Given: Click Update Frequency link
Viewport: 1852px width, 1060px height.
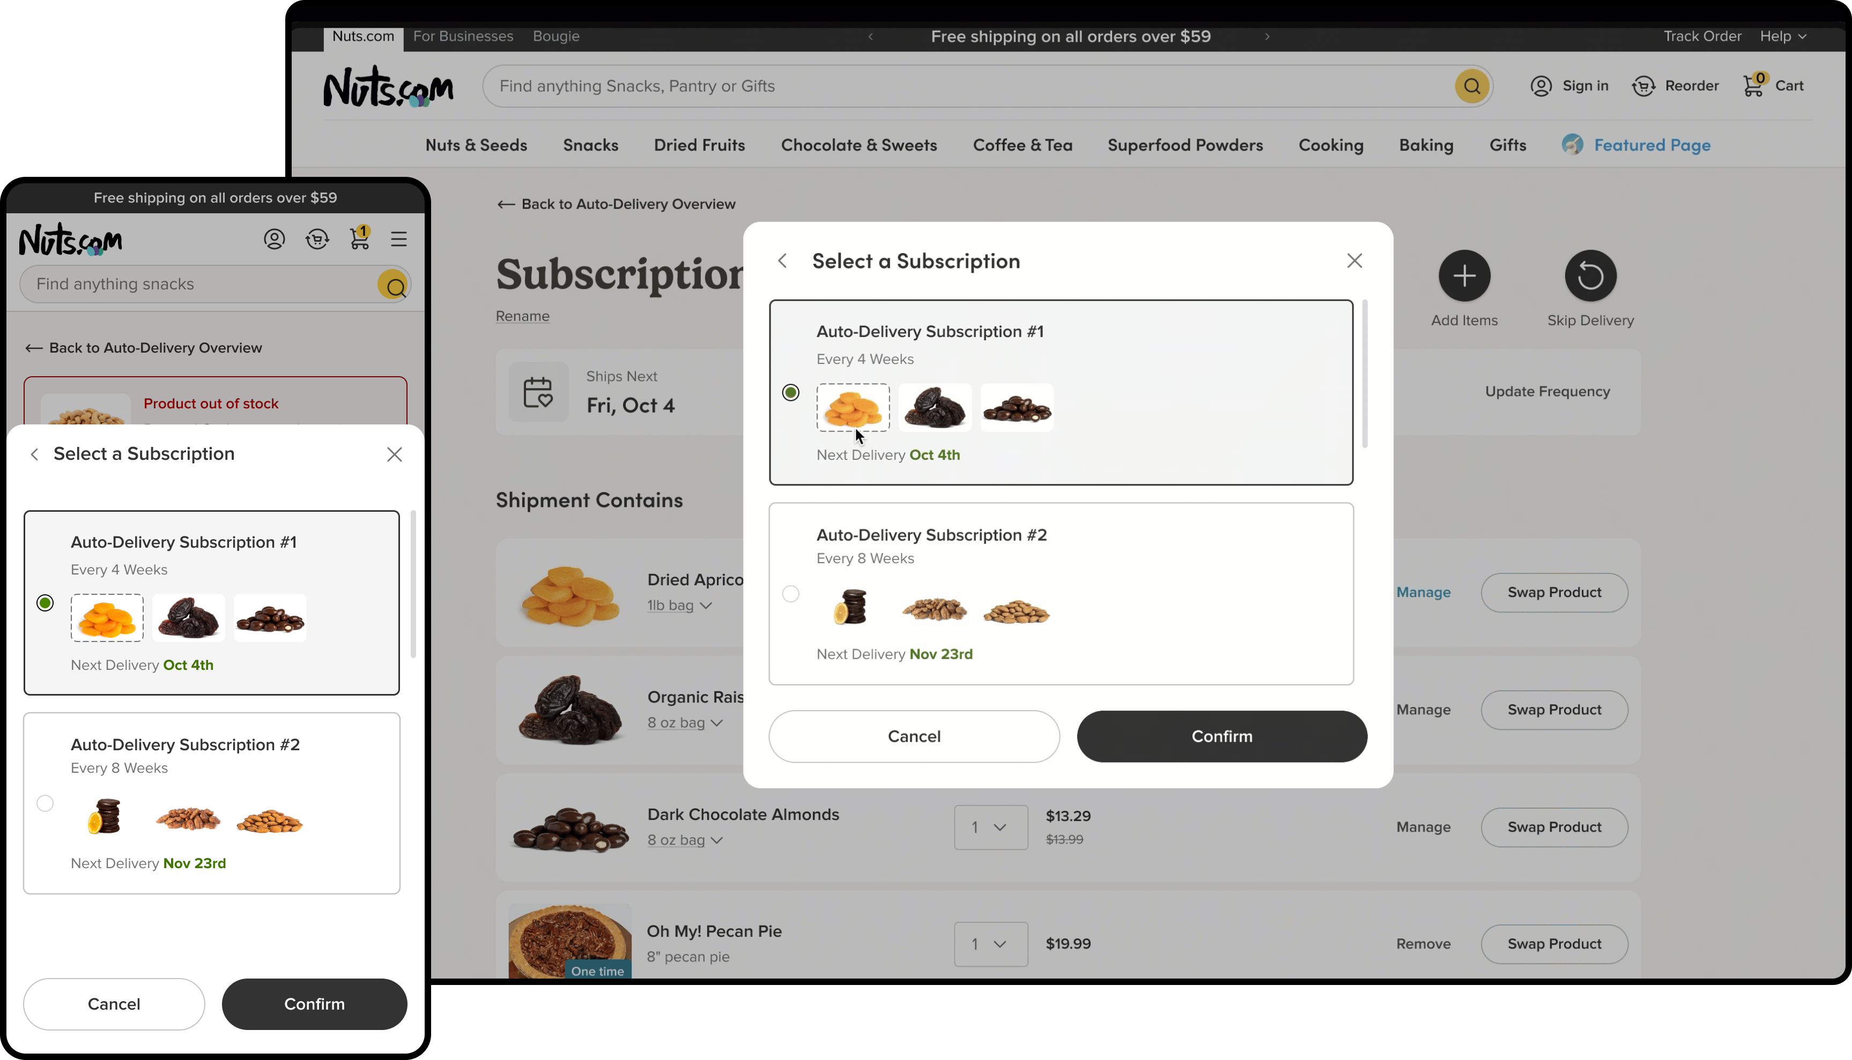Looking at the screenshot, I should [x=1547, y=392].
